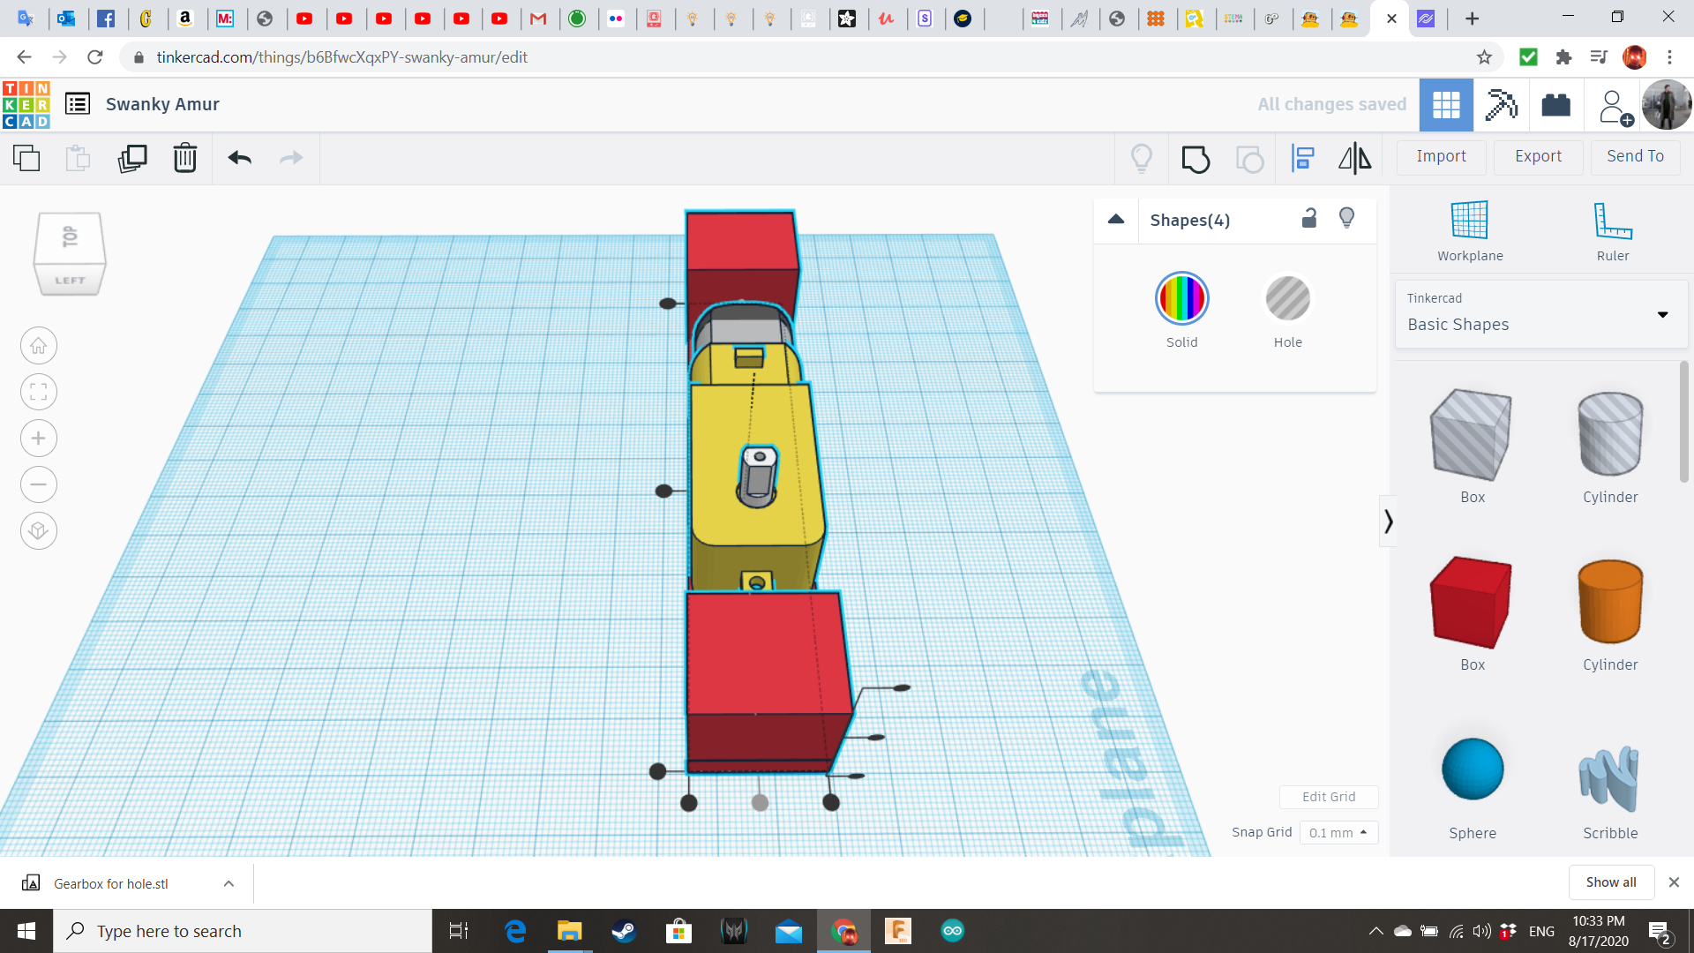Image resolution: width=1694 pixels, height=953 pixels.
Task: Click the Show all button
Action: (x=1611, y=882)
